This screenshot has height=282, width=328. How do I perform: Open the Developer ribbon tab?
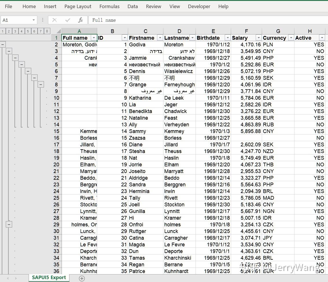click(199, 6)
